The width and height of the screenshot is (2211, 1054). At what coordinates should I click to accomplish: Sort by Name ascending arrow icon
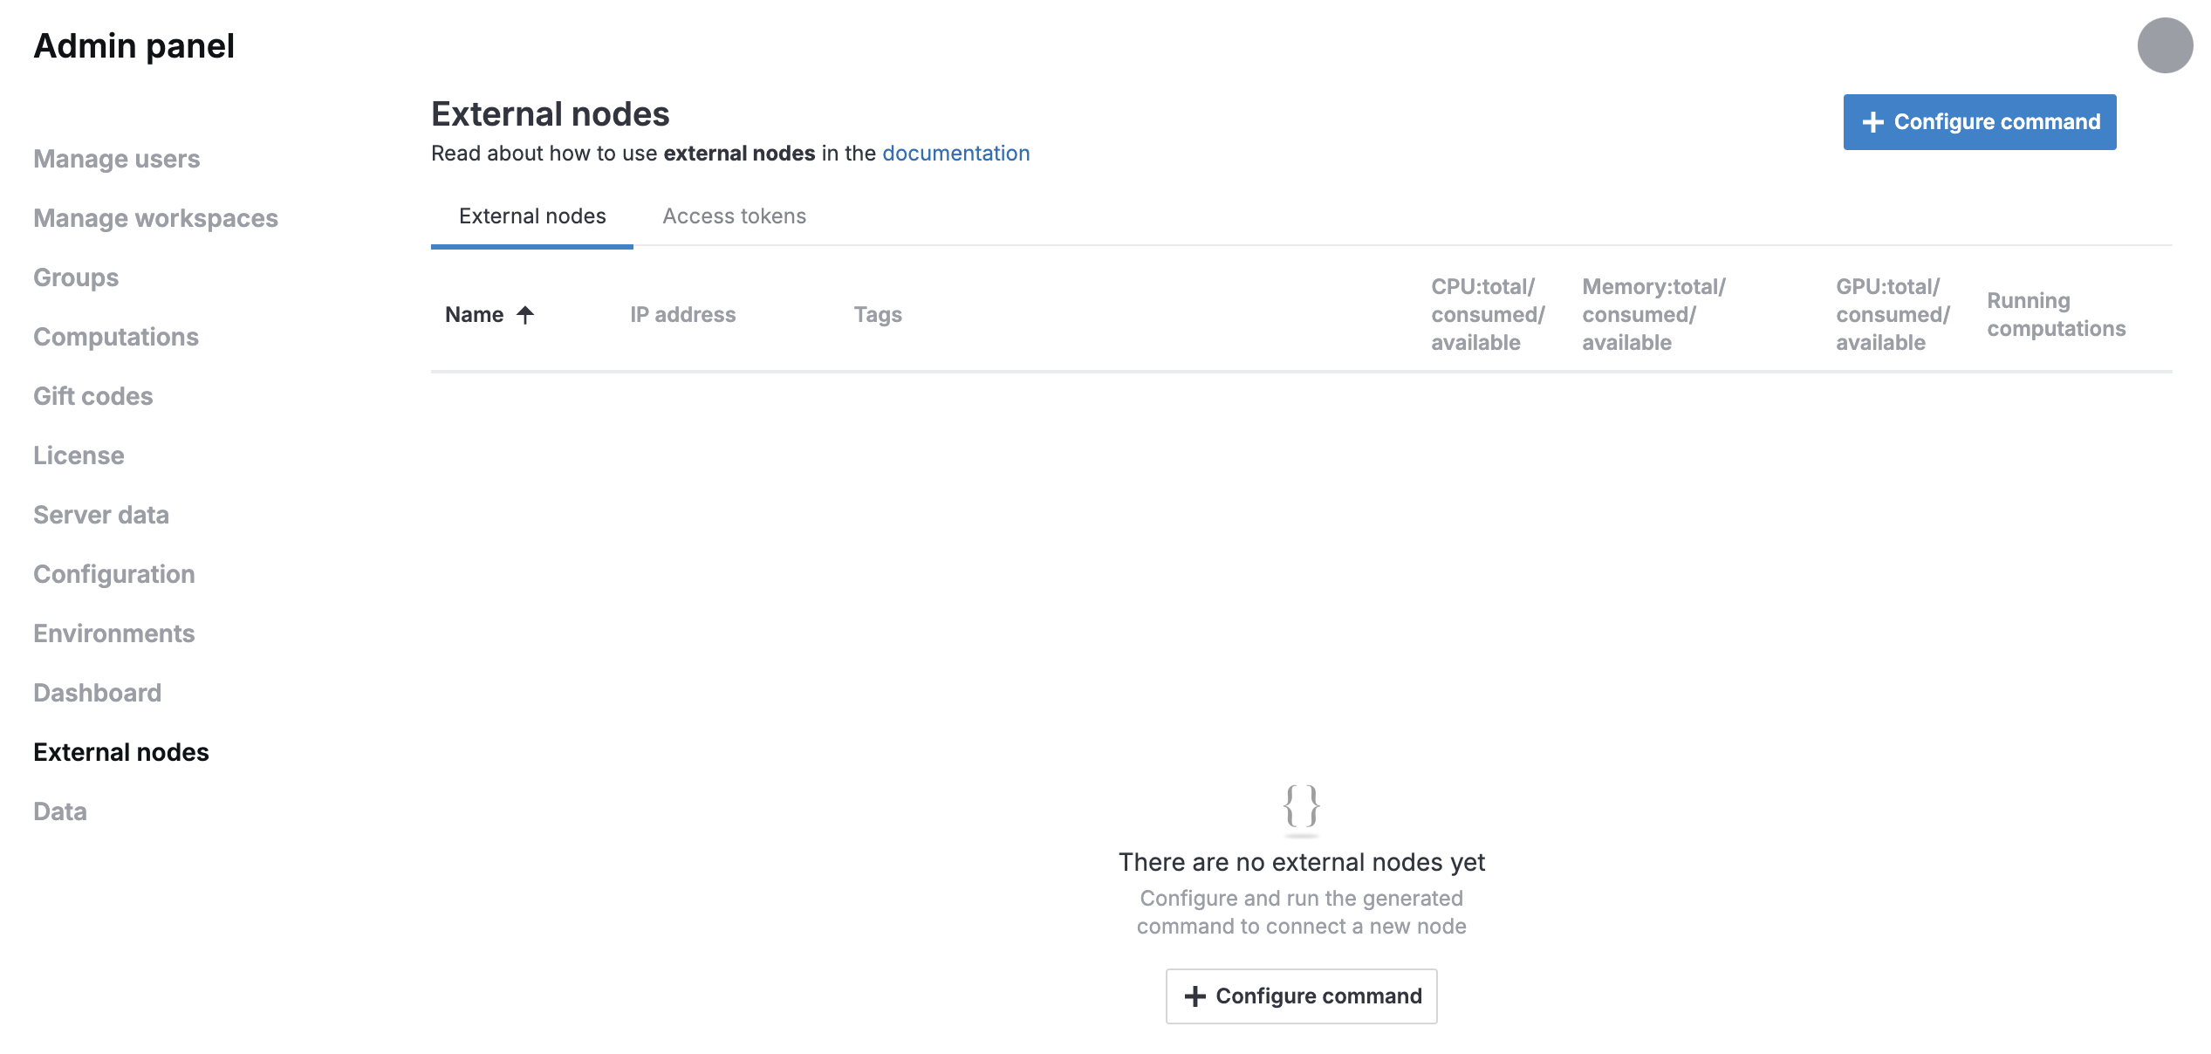click(527, 313)
